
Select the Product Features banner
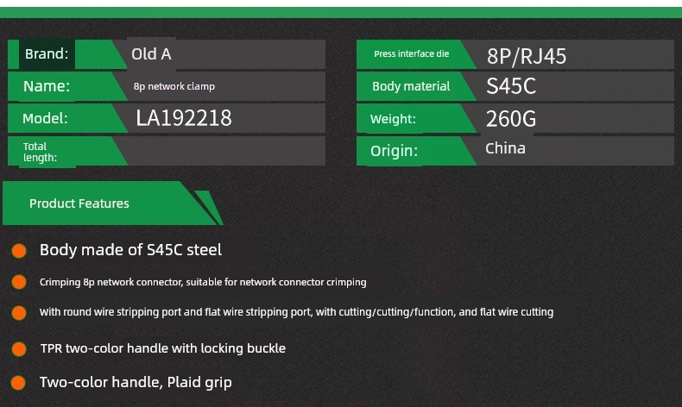tap(112, 203)
